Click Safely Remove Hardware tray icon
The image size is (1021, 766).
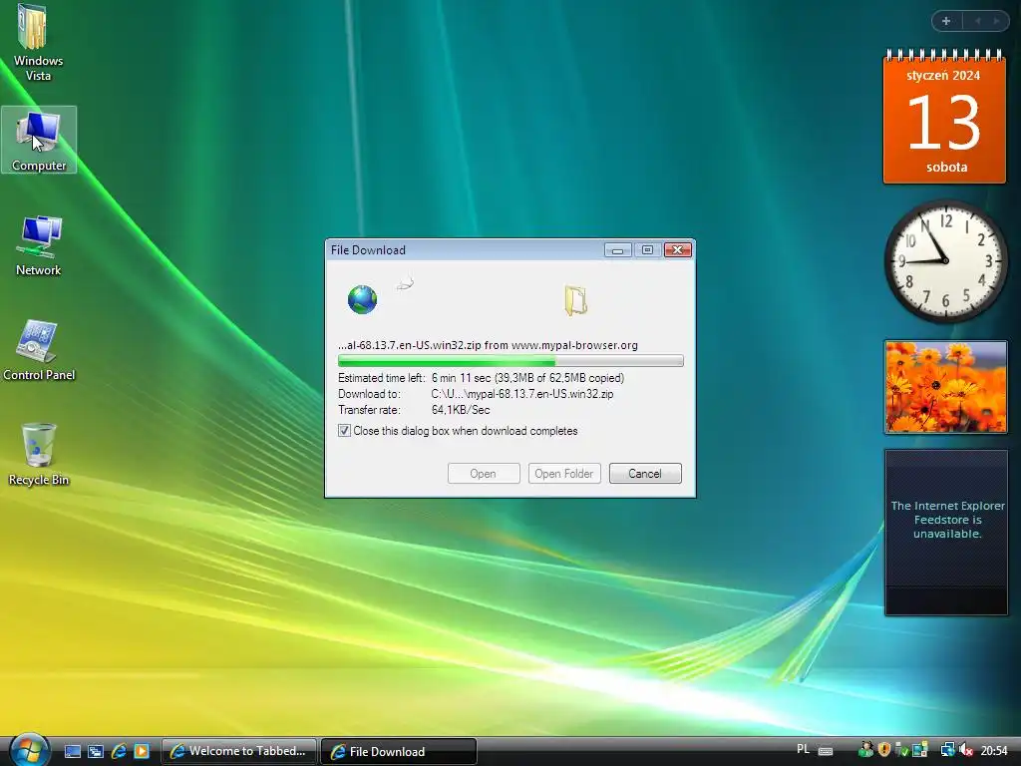pos(901,750)
